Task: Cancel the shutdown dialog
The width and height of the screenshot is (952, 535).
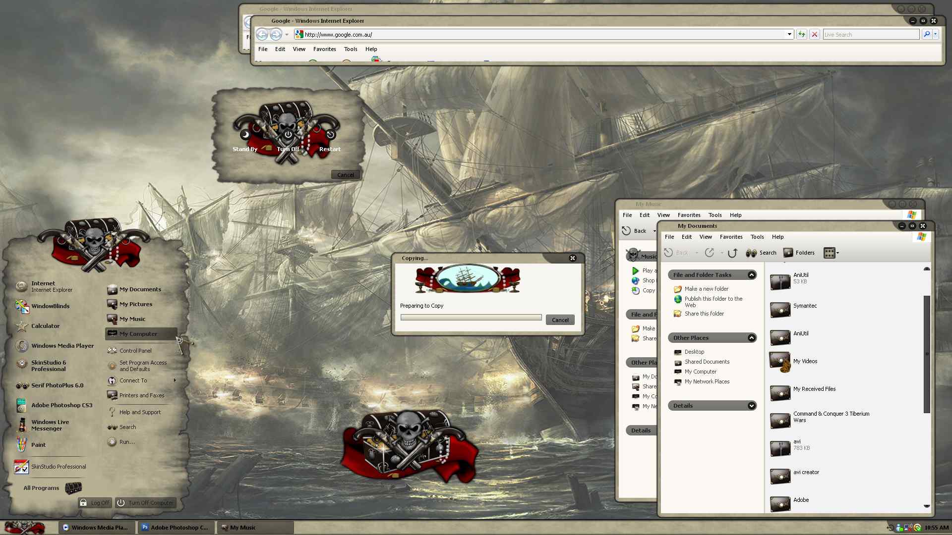Action: coord(346,175)
